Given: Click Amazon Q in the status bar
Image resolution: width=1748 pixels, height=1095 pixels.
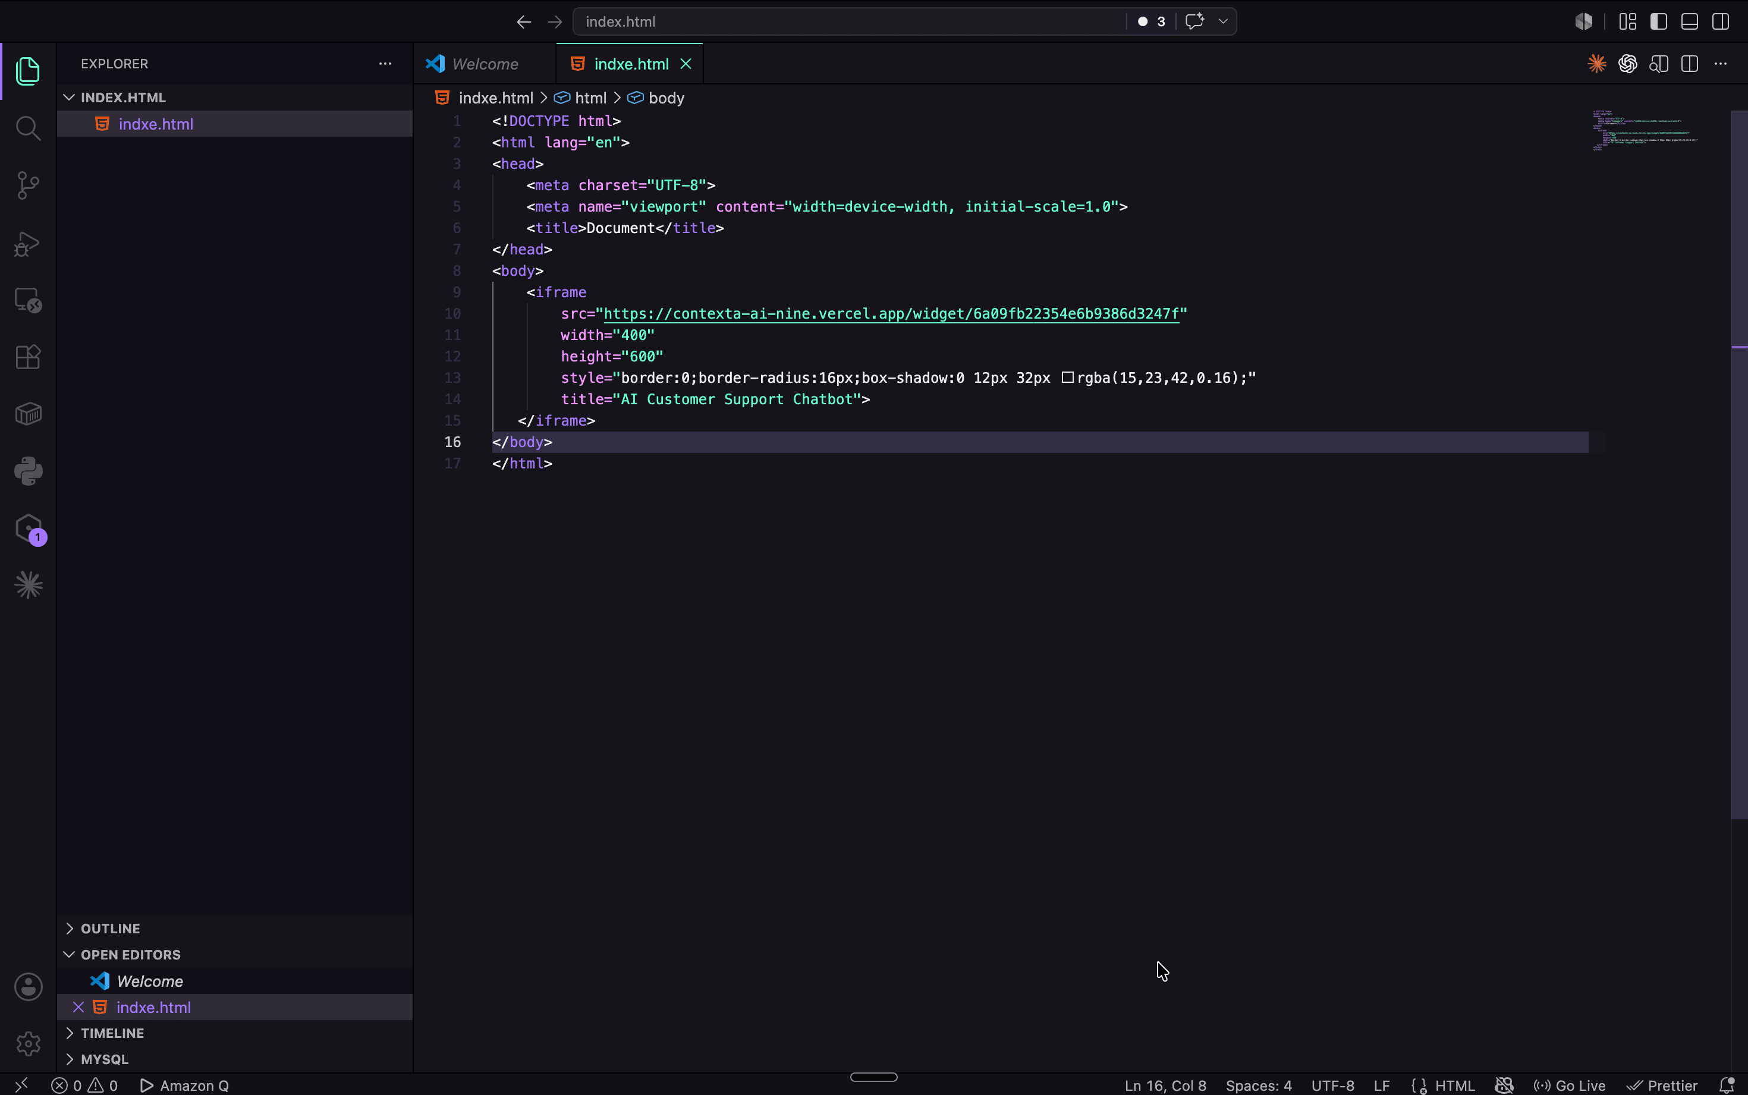Looking at the screenshot, I should [x=185, y=1085].
